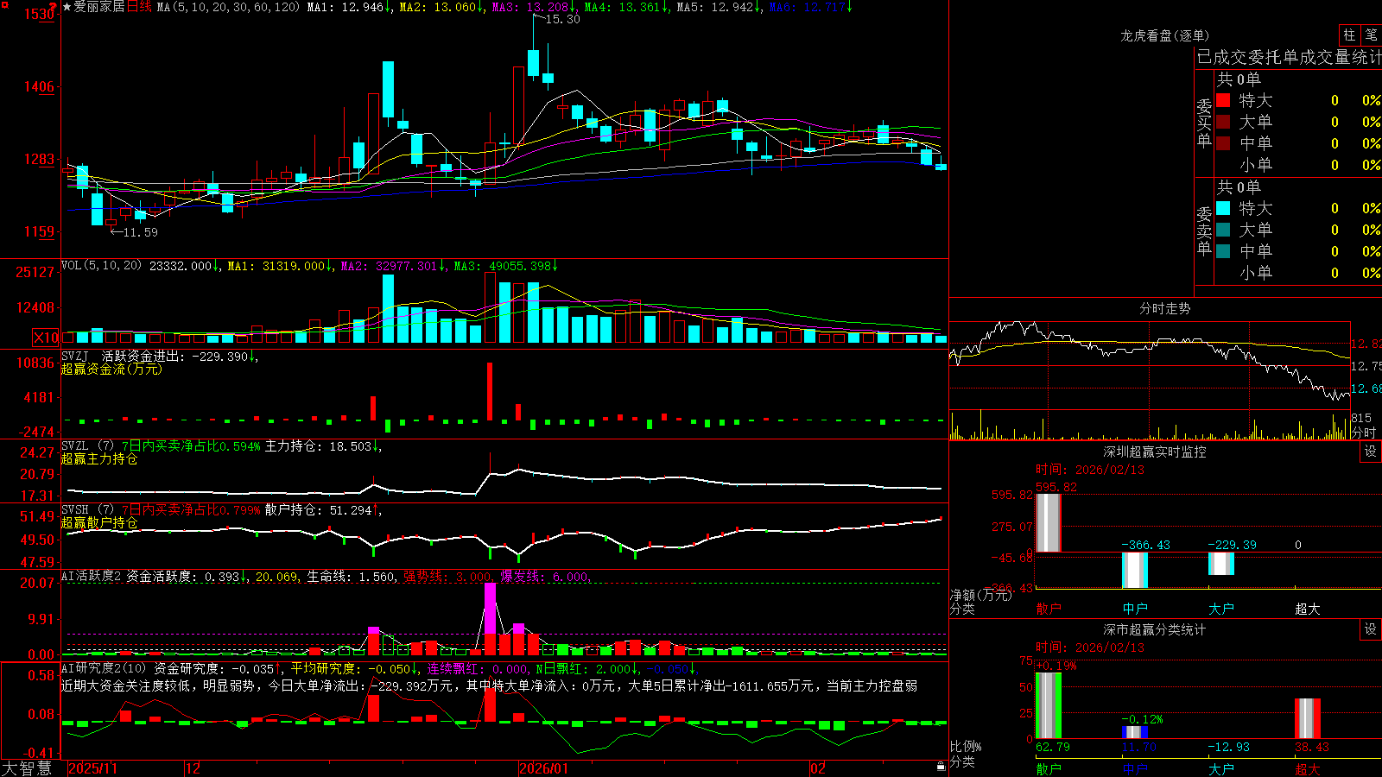Open the MA(5,10,20,30,60,120) indicator parameters
The width and height of the screenshot is (1382, 777).
pos(228,7)
